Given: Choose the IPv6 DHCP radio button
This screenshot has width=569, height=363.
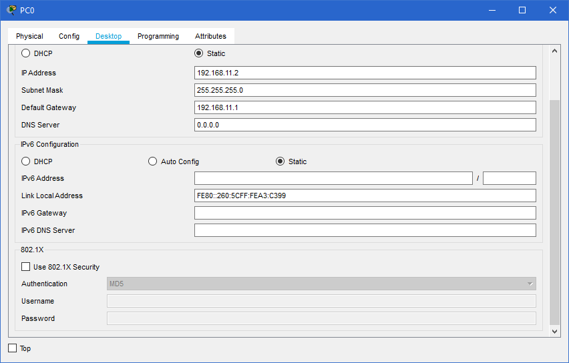Looking at the screenshot, I should (26, 161).
